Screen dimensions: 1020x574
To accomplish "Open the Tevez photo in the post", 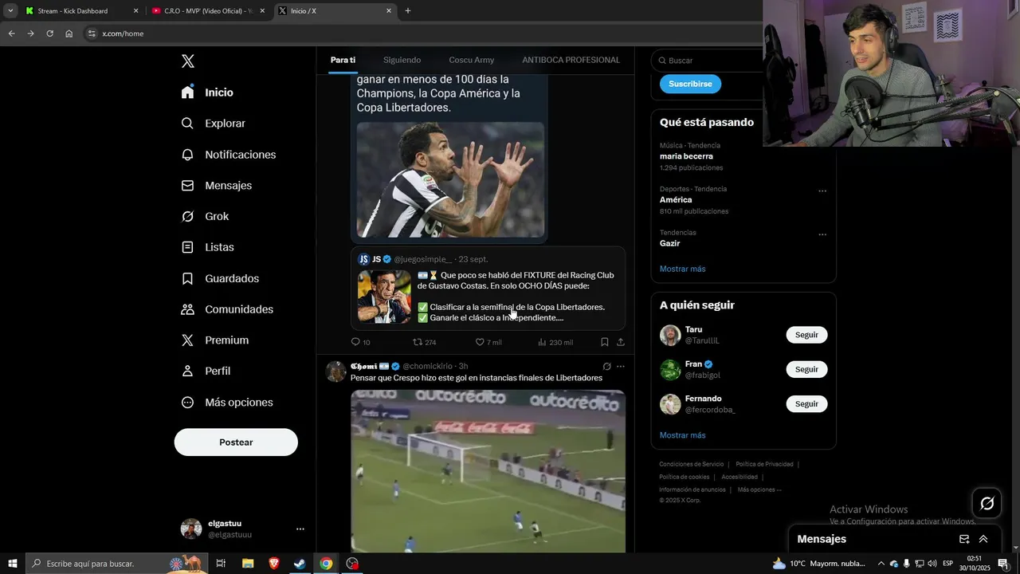I will [x=450, y=179].
